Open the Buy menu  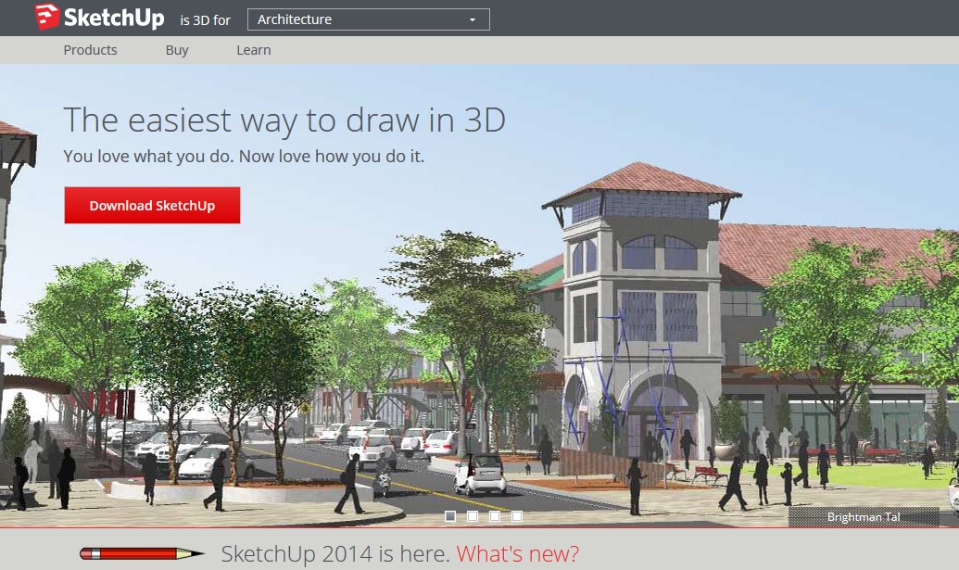click(177, 50)
